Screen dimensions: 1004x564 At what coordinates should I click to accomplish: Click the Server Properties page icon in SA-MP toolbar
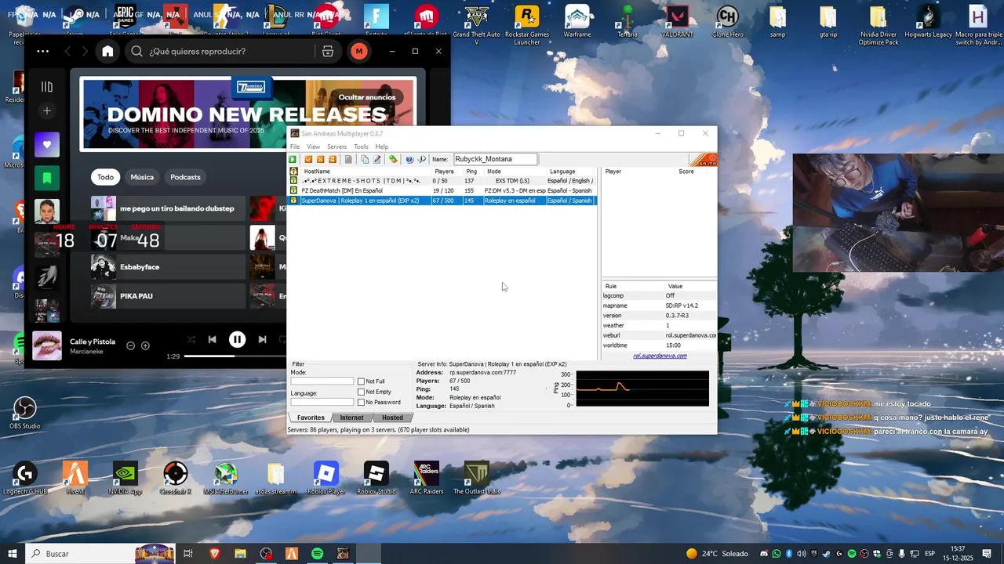click(348, 159)
